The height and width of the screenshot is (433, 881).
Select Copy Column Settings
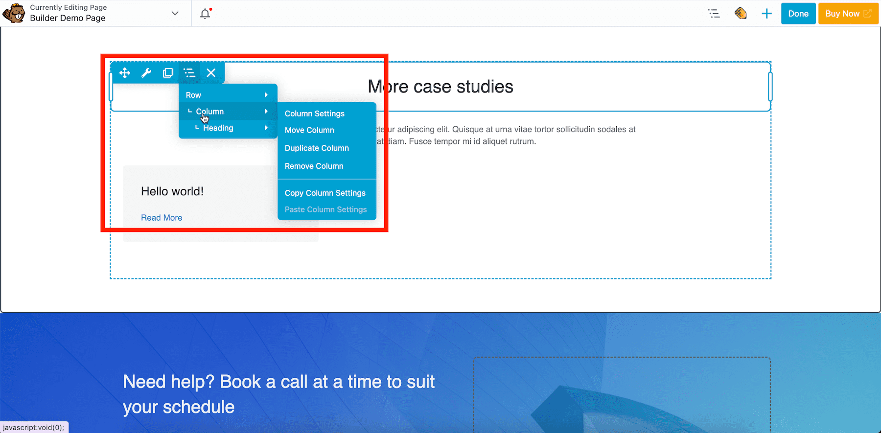325,193
